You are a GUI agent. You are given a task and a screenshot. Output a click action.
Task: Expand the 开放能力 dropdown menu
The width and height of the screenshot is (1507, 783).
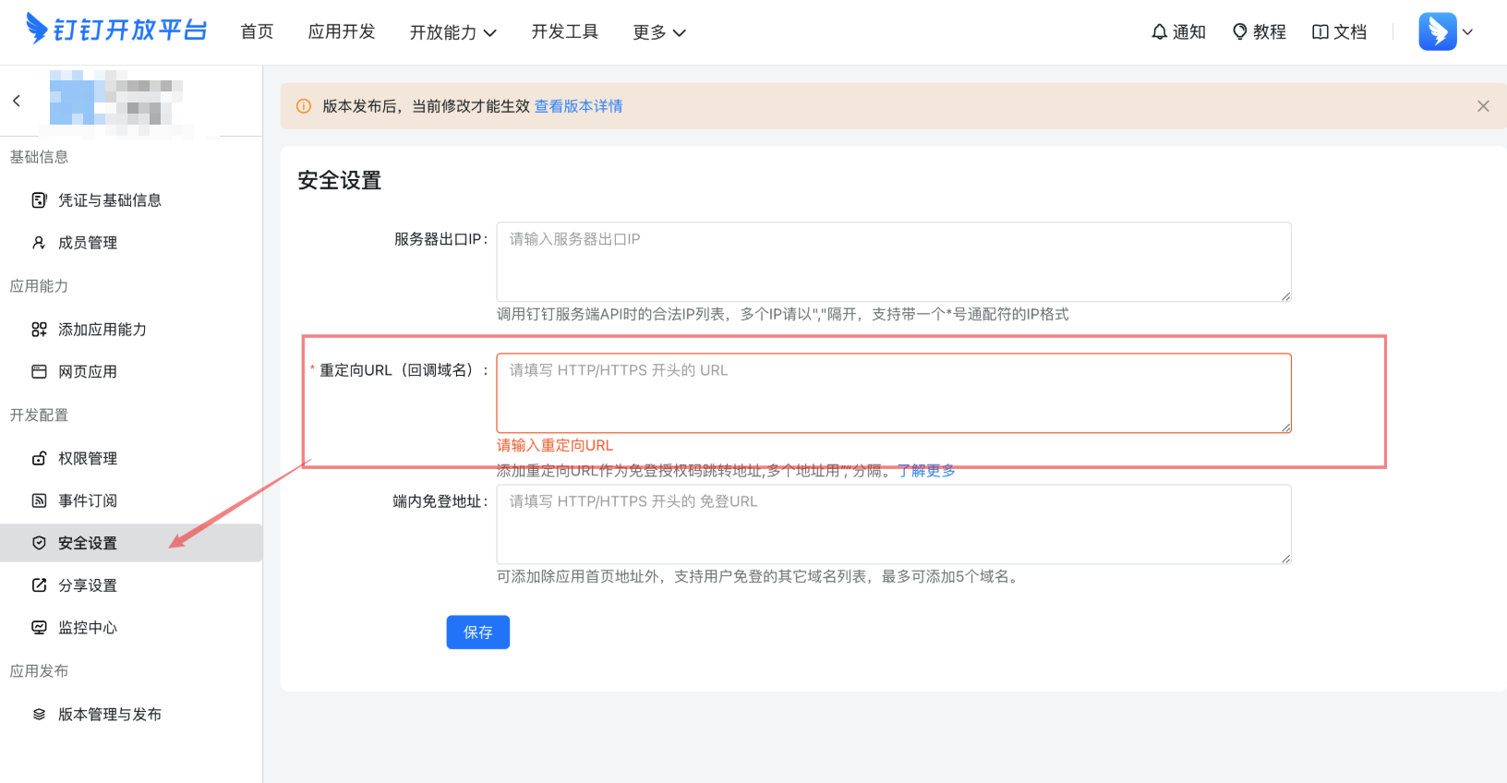[x=452, y=32]
